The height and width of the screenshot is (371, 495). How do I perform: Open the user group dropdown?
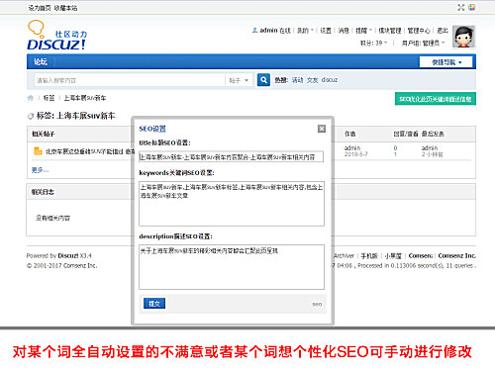point(424,43)
